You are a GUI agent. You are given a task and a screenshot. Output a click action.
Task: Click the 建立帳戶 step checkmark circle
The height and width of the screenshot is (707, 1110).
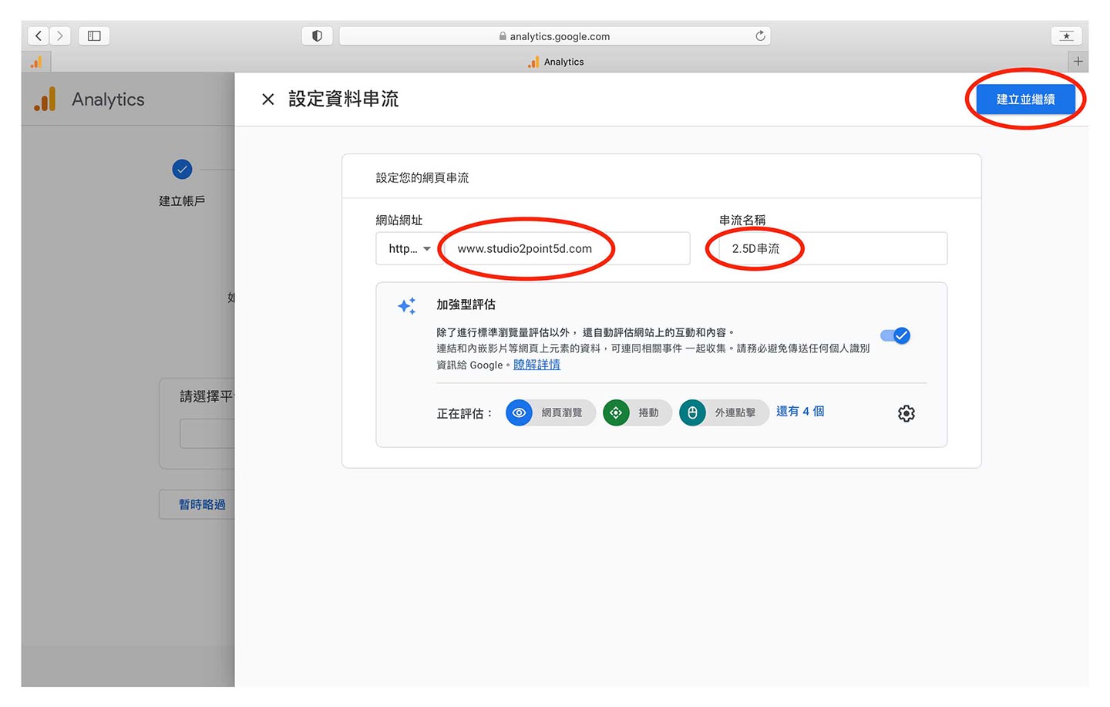point(182,169)
